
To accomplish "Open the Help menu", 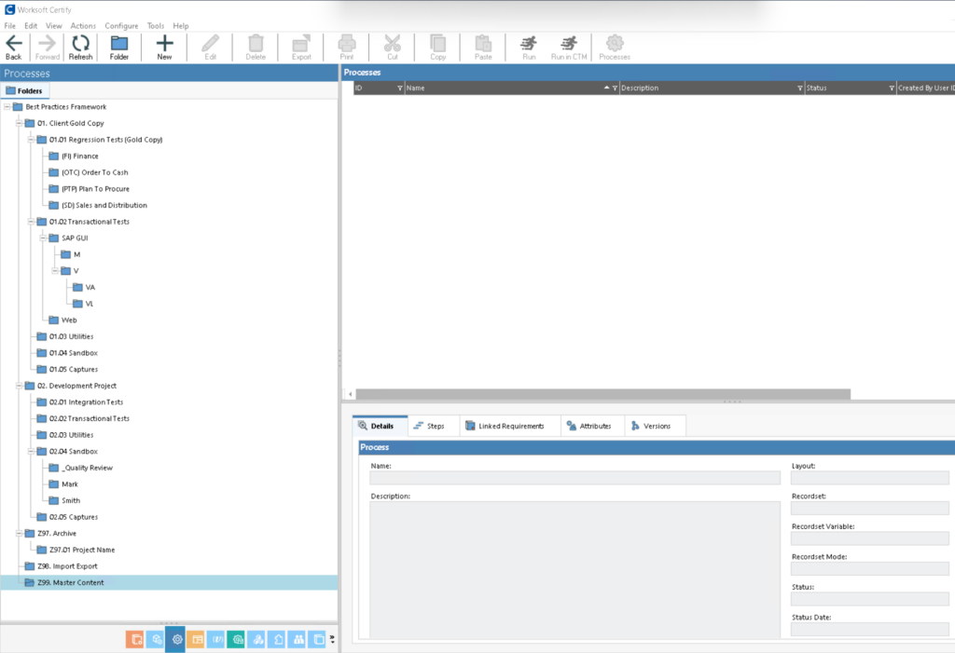I will point(180,25).
